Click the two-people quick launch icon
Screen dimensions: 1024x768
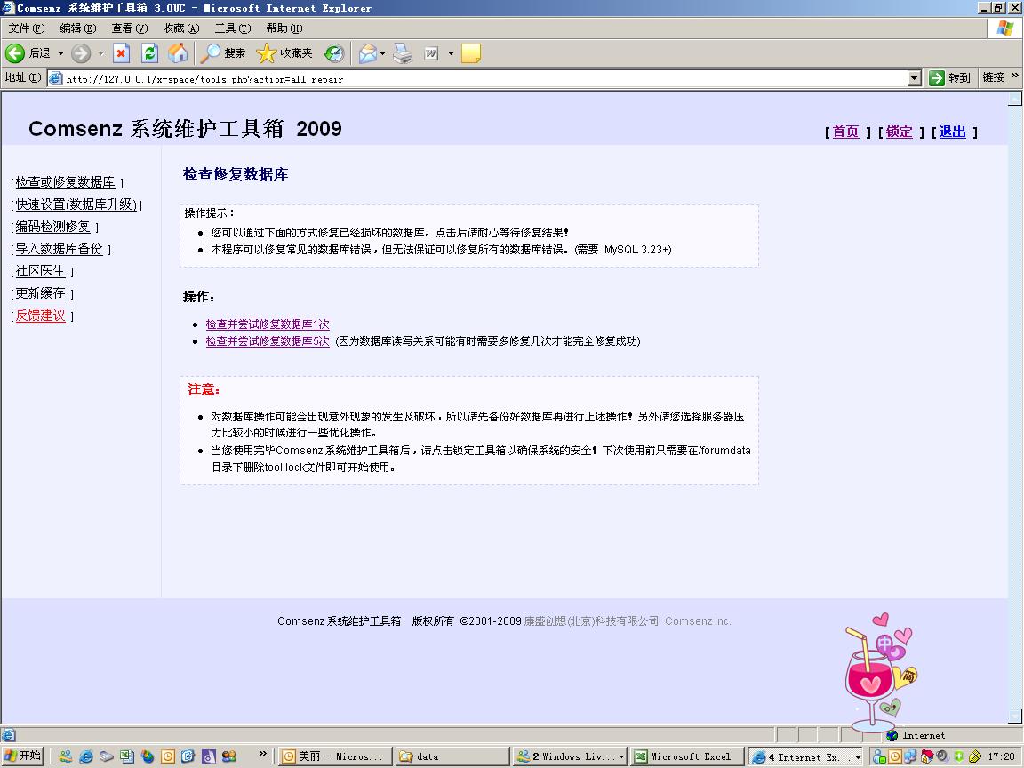[229, 756]
